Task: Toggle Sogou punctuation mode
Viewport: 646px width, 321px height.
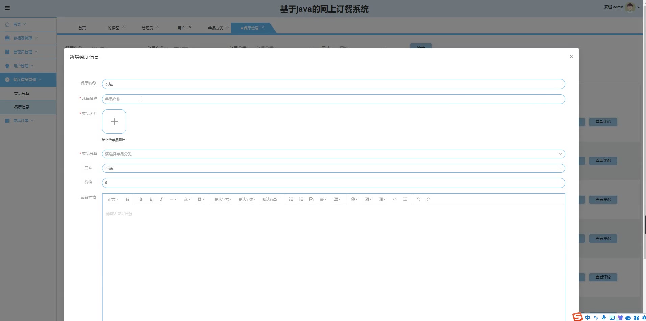Action: click(x=596, y=318)
